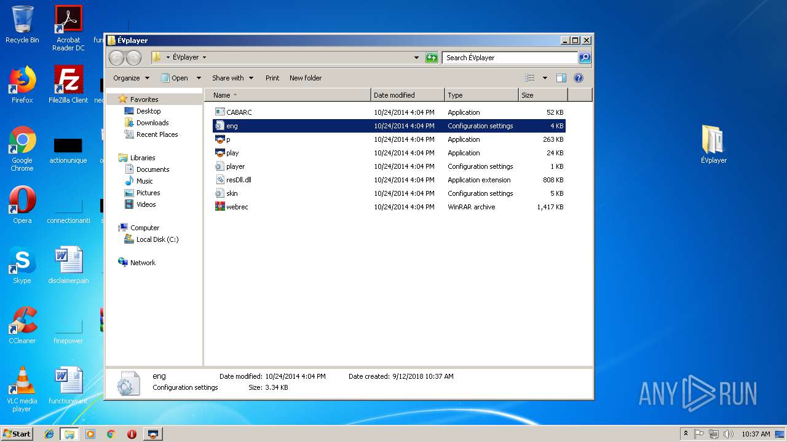Show hidden icons in system tray
The width and height of the screenshot is (787, 442).
686,434
